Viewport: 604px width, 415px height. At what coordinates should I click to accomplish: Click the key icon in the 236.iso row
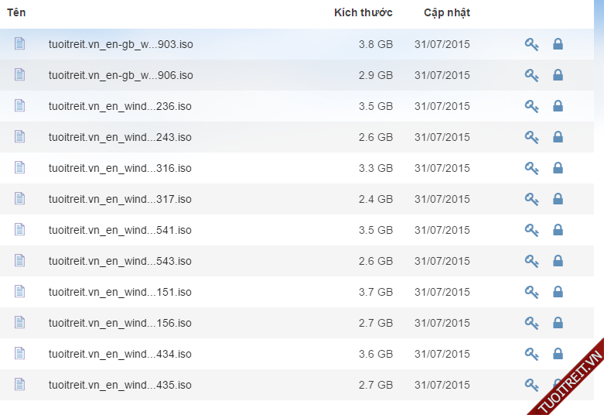531,106
